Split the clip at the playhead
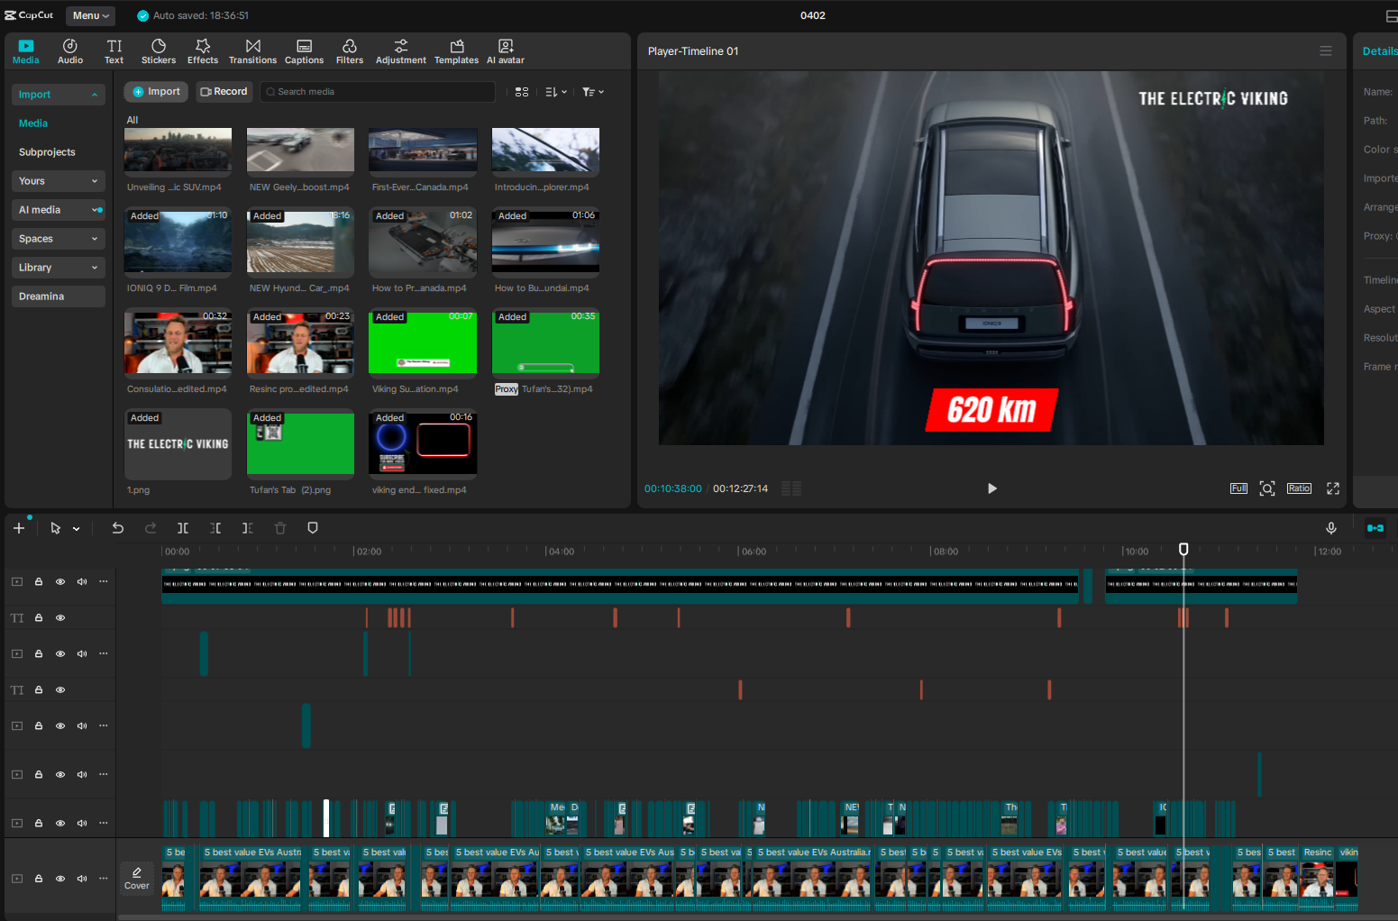This screenshot has height=921, width=1398. (x=182, y=528)
